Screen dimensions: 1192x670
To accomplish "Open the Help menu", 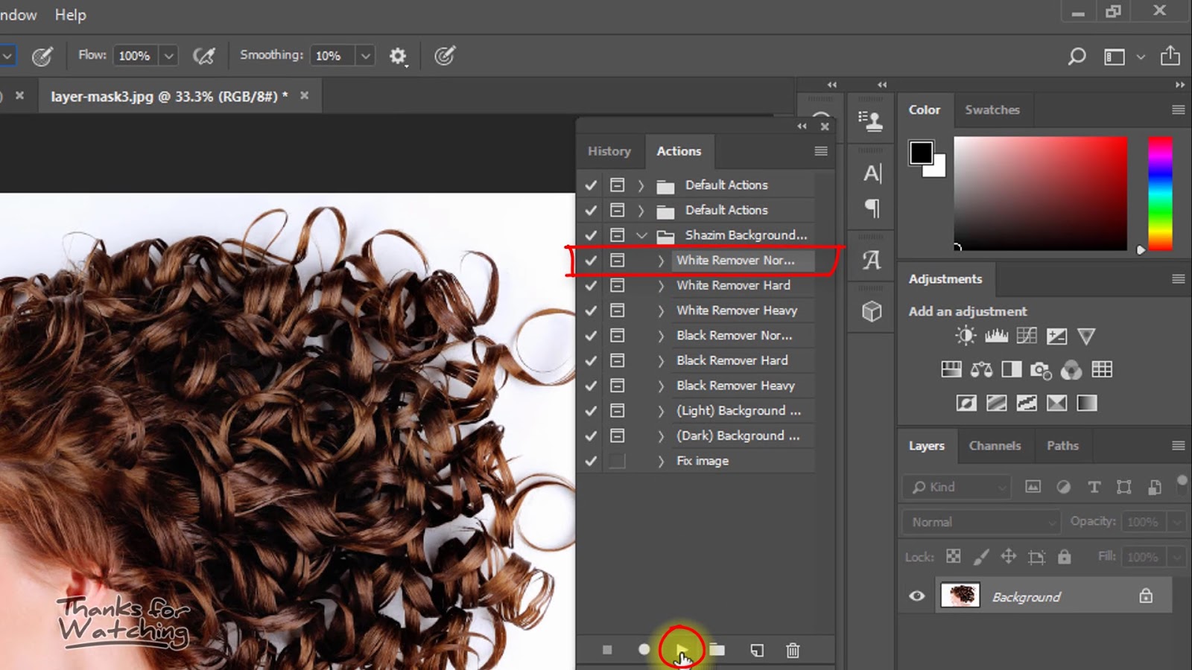I will coord(70,15).
